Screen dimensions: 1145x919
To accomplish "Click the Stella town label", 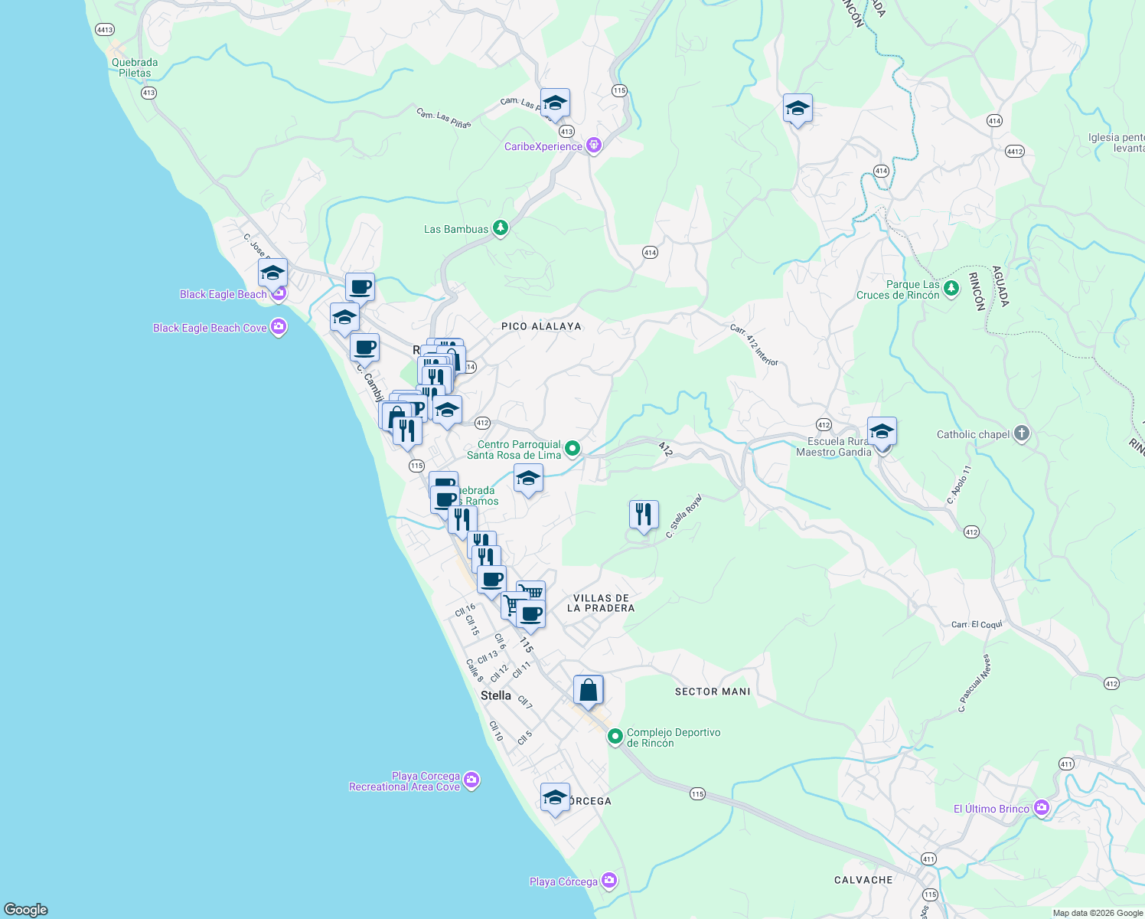I will (496, 695).
